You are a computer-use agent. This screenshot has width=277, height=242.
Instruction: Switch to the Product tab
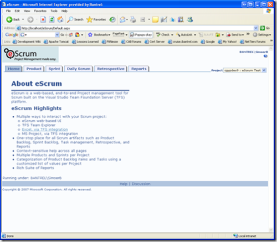(34, 69)
